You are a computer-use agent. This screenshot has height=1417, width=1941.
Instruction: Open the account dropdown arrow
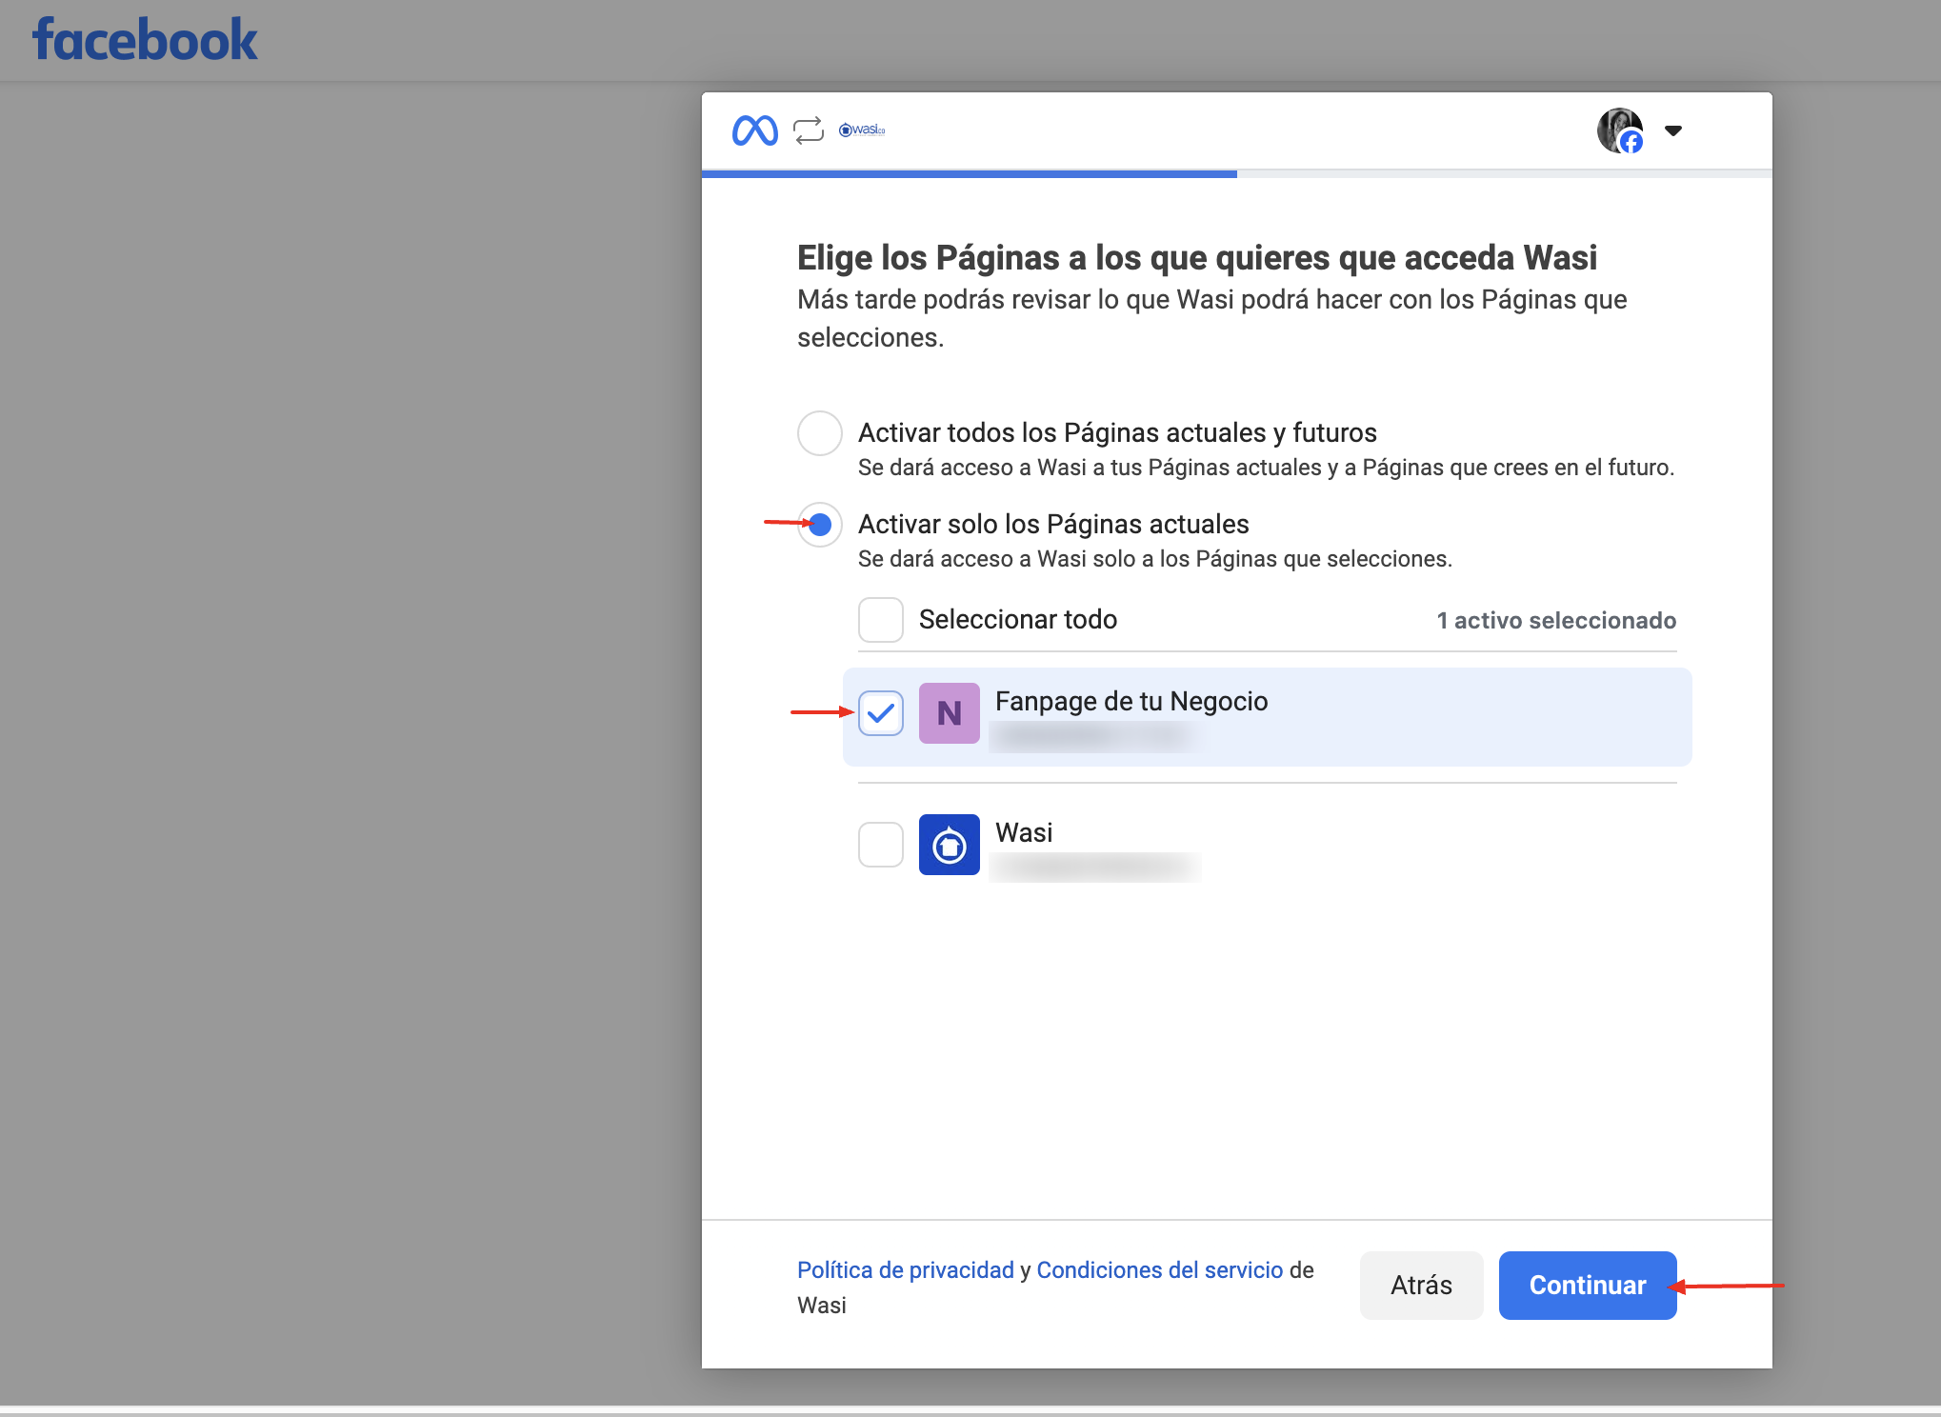(1673, 130)
